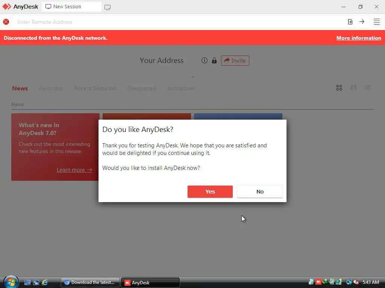Select the list view icon
385x288 pixels.
tap(368, 88)
